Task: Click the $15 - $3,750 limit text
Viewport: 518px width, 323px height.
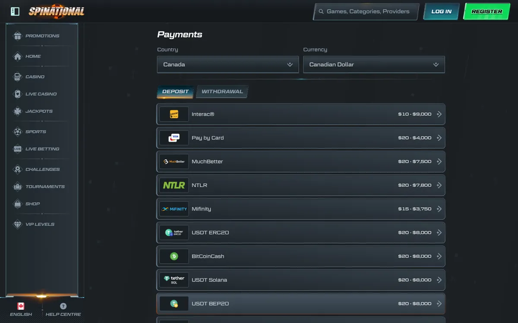Action: (x=414, y=209)
